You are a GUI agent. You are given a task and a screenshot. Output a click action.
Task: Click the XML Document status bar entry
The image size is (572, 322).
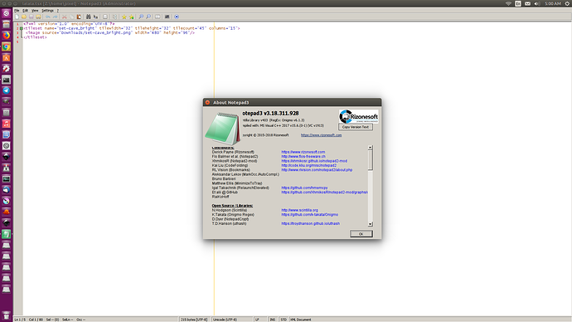(301, 320)
